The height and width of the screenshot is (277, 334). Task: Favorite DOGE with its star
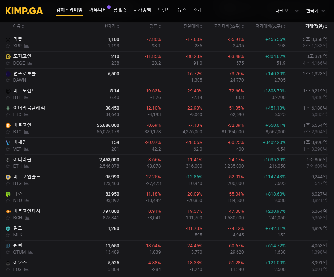(x=8, y=63)
